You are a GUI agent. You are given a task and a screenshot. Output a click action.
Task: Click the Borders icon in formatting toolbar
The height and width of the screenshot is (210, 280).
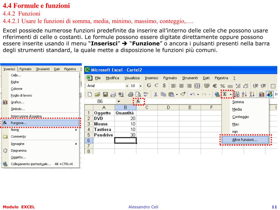pos(273,86)
